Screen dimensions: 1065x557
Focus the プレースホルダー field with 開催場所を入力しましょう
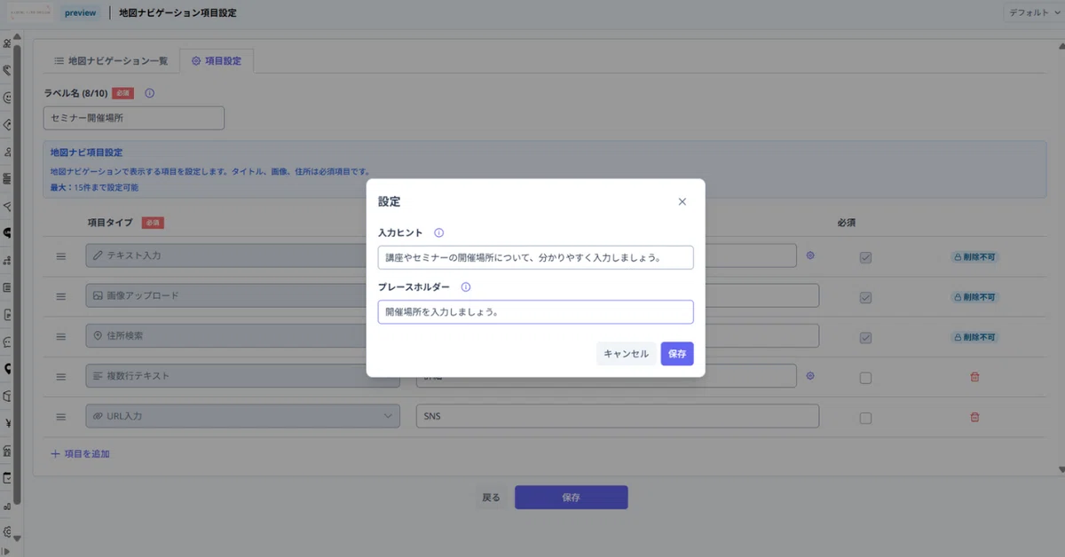tap(535, 312)
